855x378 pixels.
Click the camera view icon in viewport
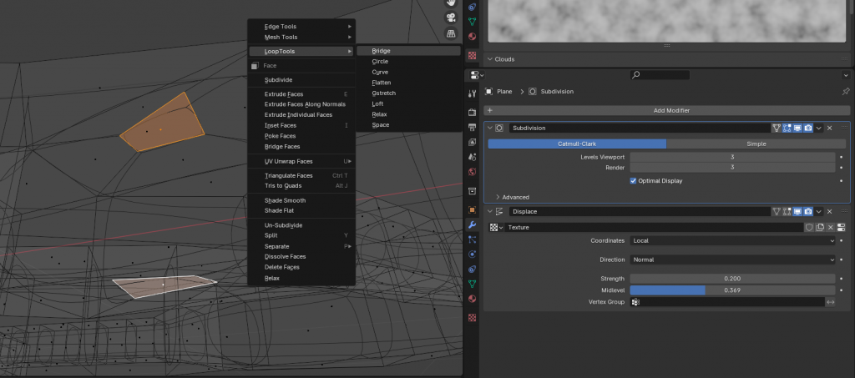[x=451, y=18]
